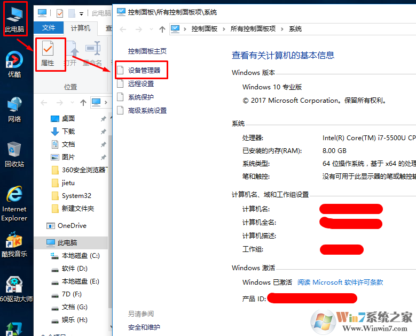This screenshot has width=416, height=336.
Task: Unpin 桌面 using its pin icon
Action: coord(104,119)
